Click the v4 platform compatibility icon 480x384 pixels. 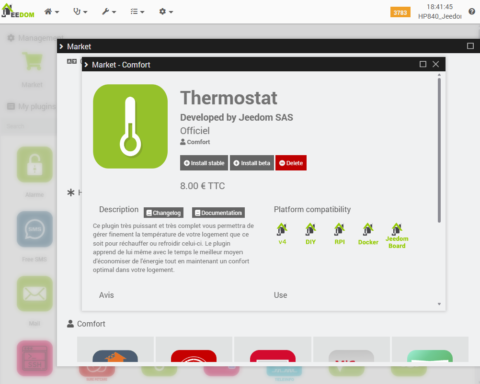(282, 229)
